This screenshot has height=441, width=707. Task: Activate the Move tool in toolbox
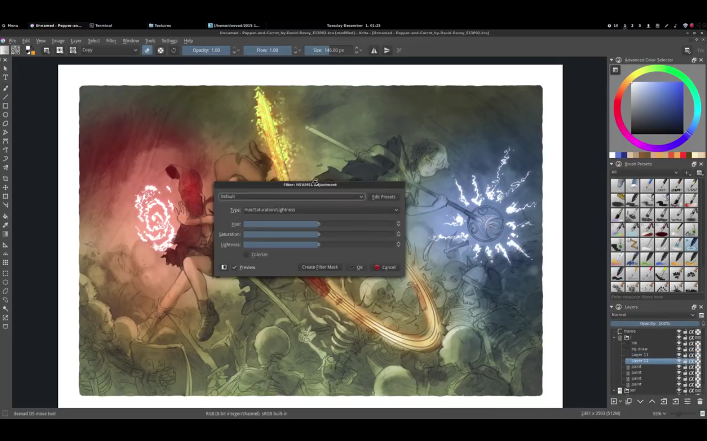pos(5,187)
